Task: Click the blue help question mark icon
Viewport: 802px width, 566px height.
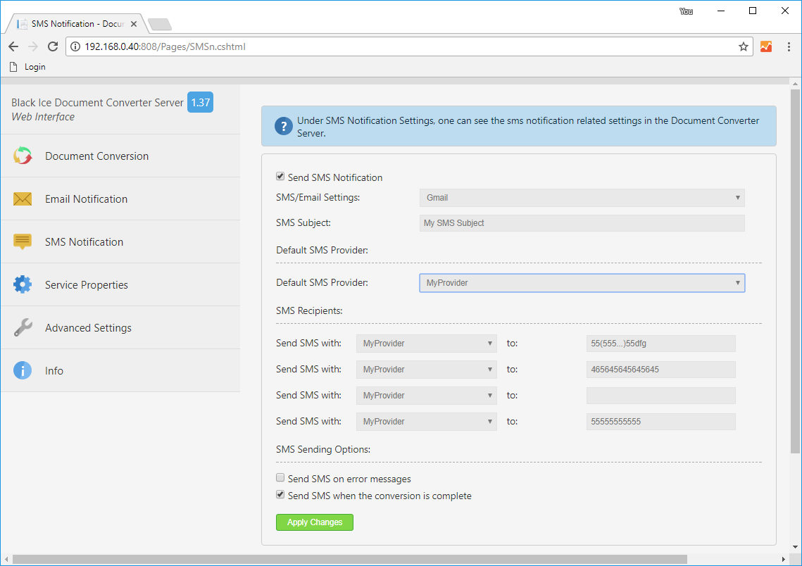Action: coord(283,126)
